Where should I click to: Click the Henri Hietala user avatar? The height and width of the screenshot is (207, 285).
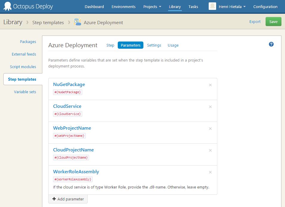pos(212,6)
